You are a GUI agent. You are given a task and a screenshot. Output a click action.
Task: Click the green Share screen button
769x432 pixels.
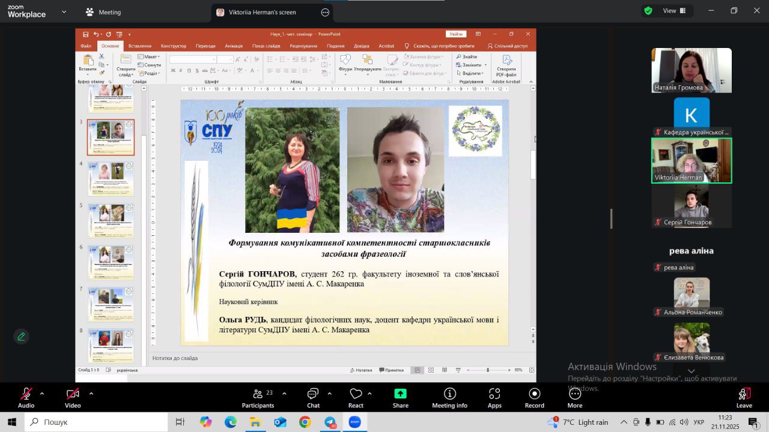tap(400, 398)
